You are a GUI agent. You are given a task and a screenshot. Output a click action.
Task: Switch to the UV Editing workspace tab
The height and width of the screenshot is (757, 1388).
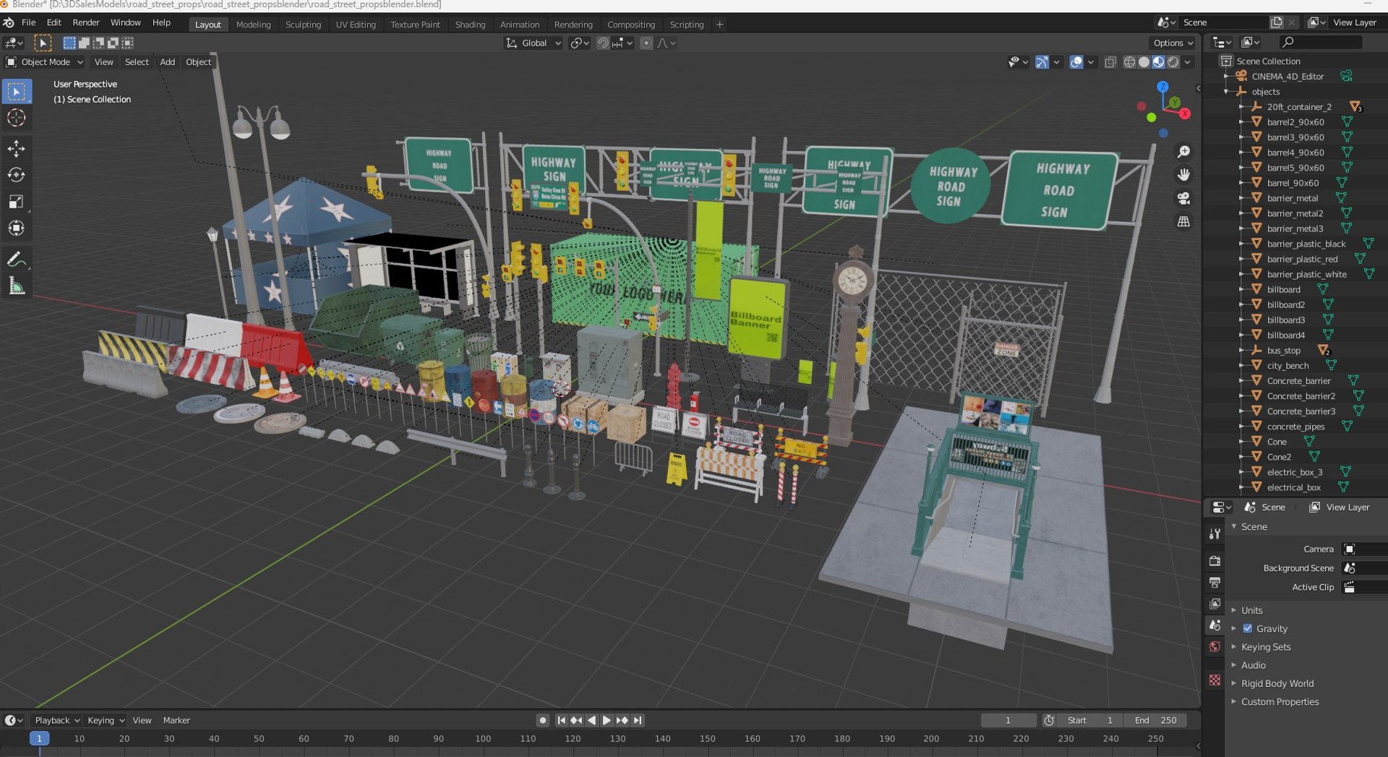356,25
